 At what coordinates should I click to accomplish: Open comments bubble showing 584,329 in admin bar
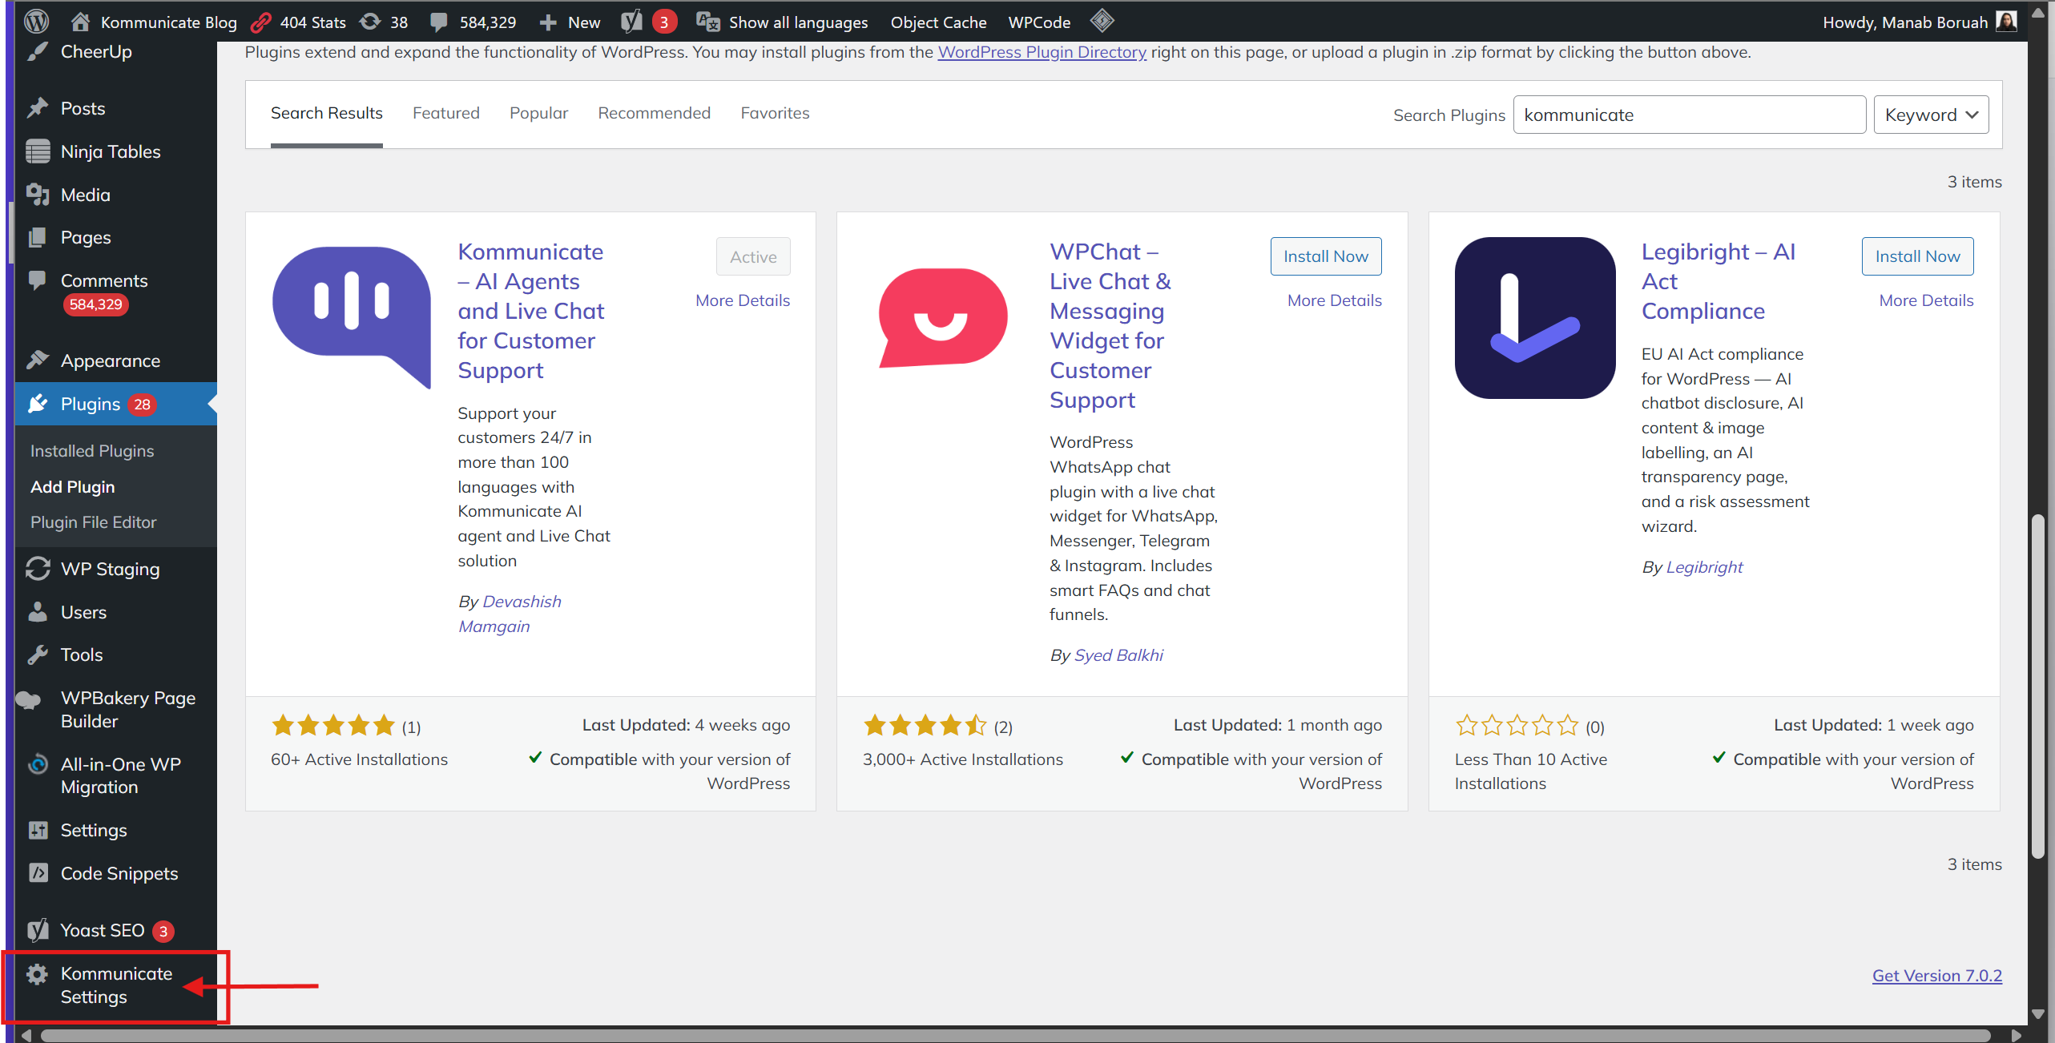click(x=473, y=22)
